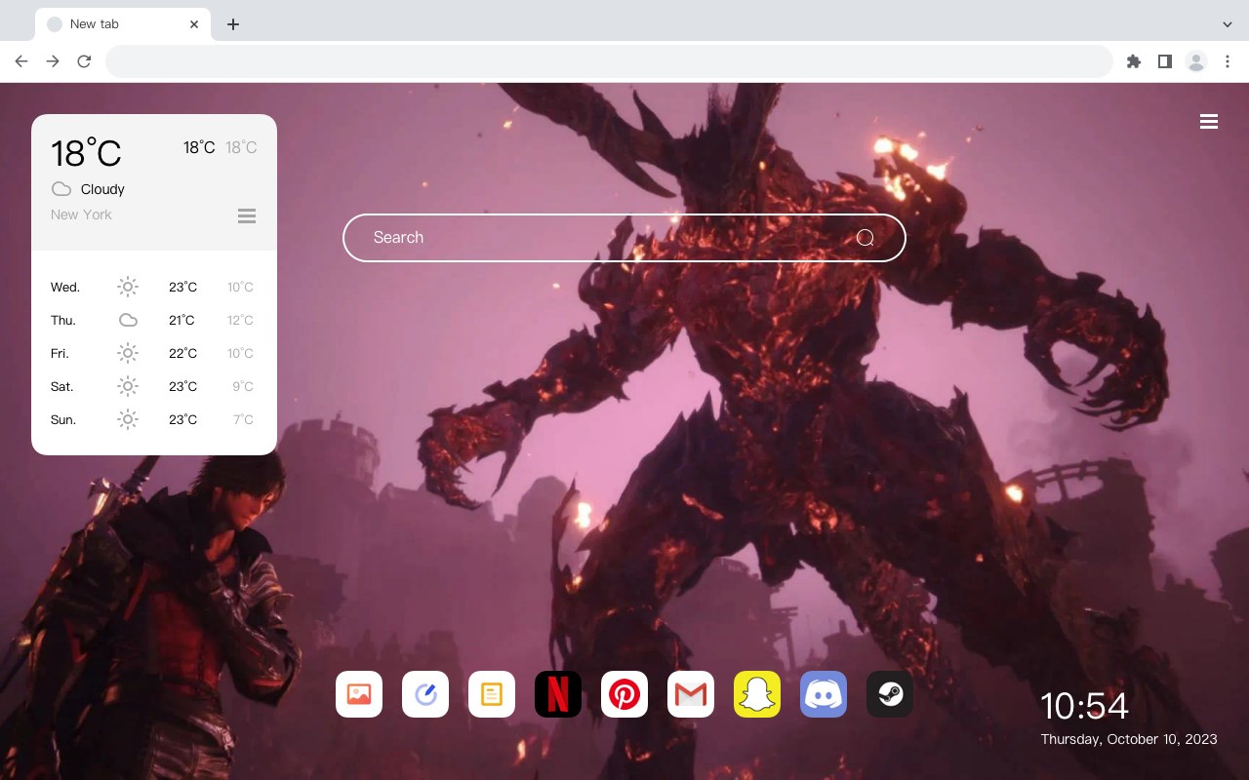Select the Wed. forecast row

click(154, 287)
